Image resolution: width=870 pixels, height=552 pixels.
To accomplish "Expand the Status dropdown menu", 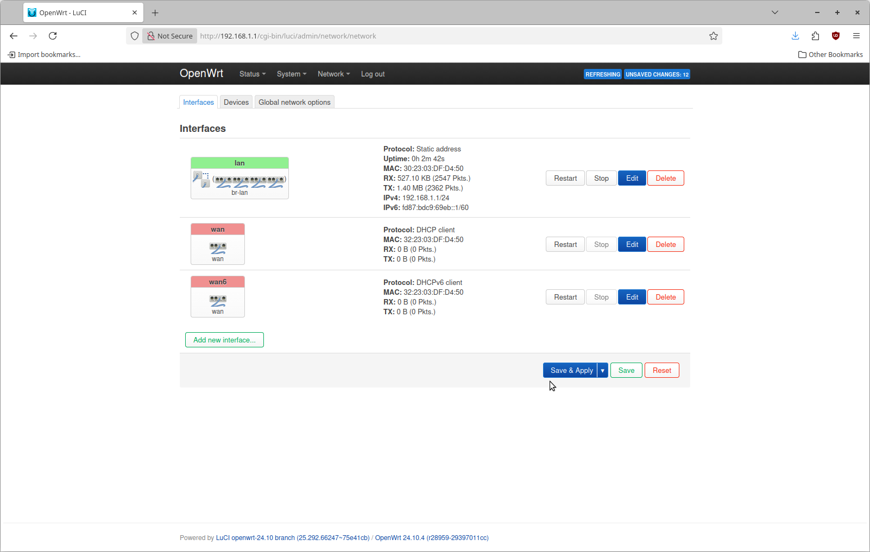I will pos(252,74).
